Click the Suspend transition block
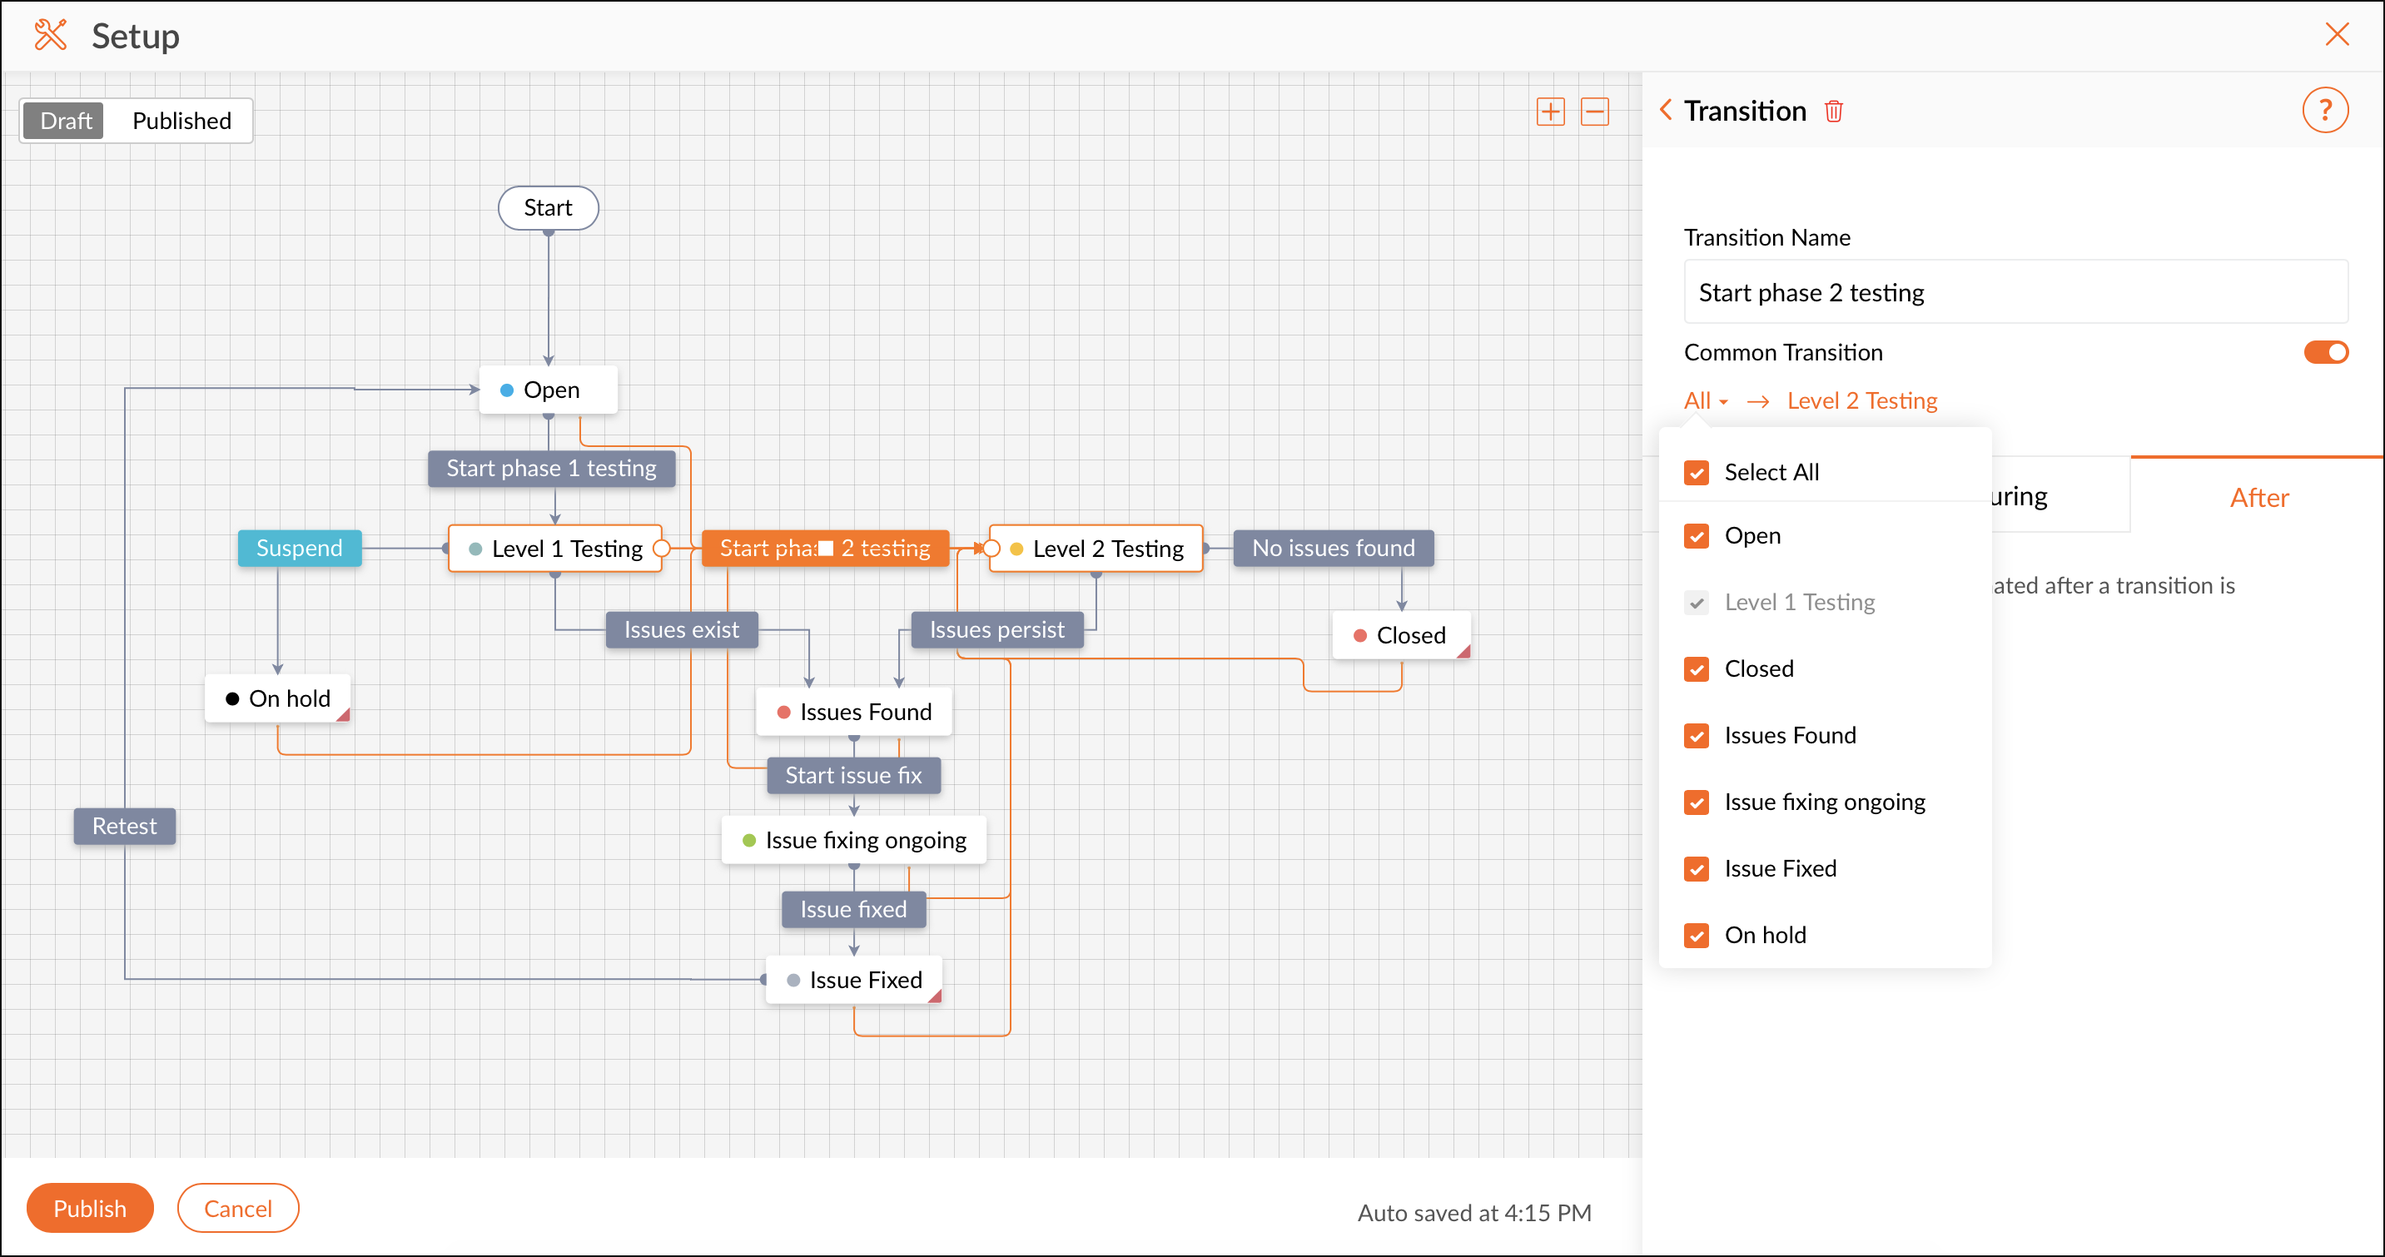The image size is (2385, 1257). (299, 548)
